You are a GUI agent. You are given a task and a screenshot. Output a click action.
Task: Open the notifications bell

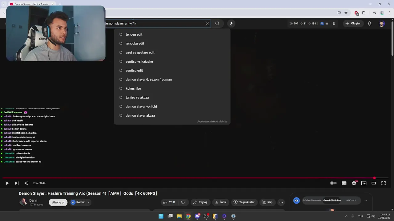[369, 23]
